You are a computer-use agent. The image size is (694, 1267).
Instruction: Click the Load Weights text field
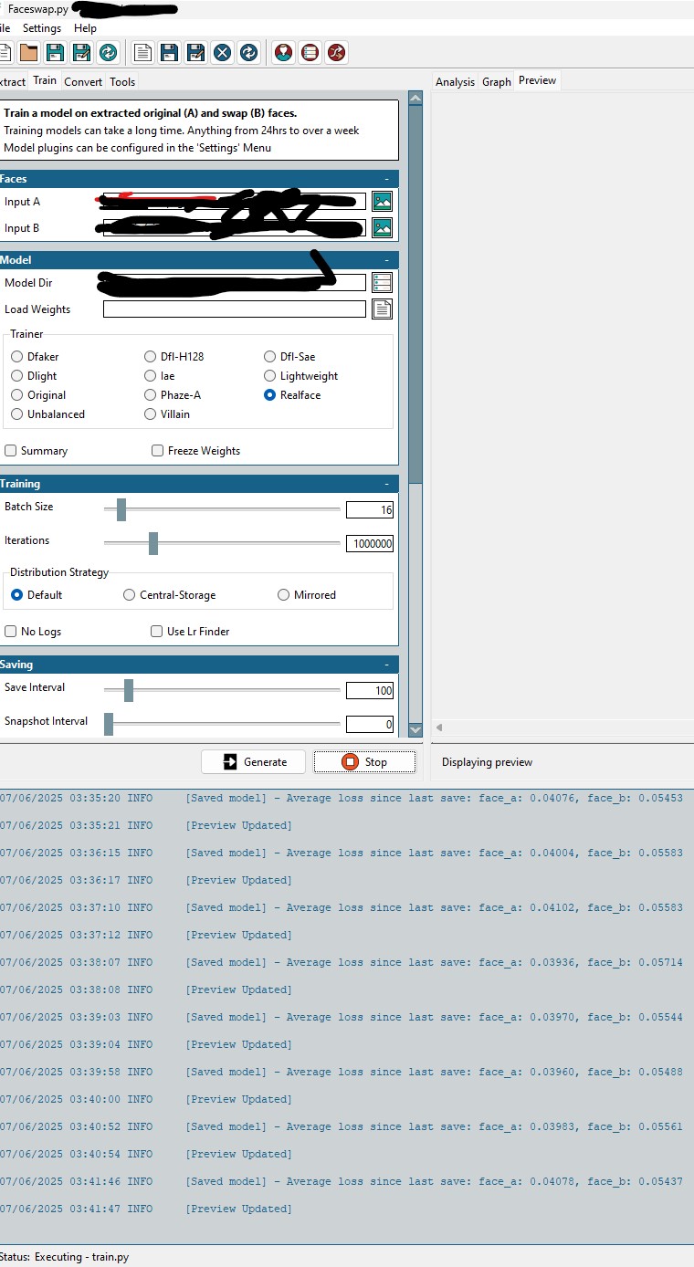tap(235, 309)
